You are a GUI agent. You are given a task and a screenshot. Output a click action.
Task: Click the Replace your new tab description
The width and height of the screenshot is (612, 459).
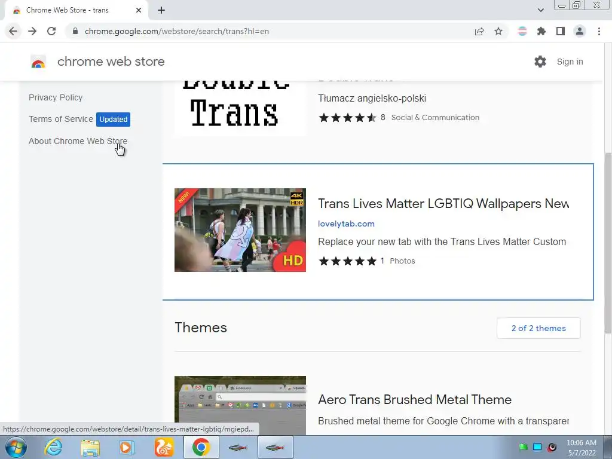[442, 241]
